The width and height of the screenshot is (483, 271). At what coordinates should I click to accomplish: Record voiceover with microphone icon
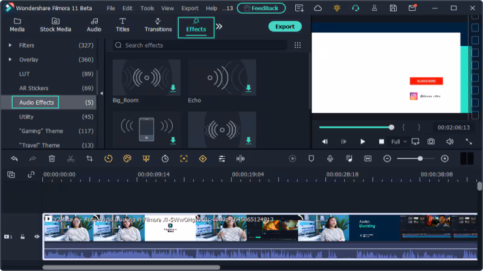(330, 158)
